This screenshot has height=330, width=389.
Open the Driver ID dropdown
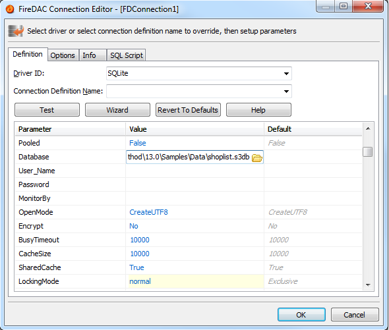click(286, 74)
